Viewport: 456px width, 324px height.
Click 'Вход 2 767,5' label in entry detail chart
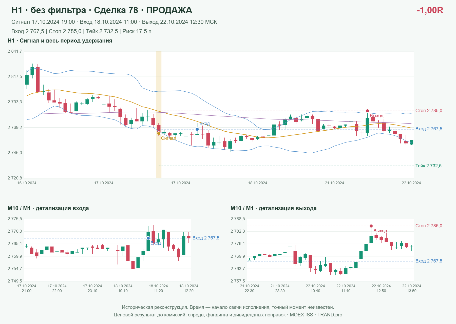point(206,238)
